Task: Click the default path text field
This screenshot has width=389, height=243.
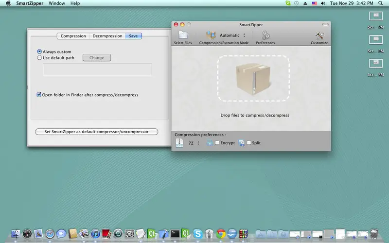Action: [97, 69]
